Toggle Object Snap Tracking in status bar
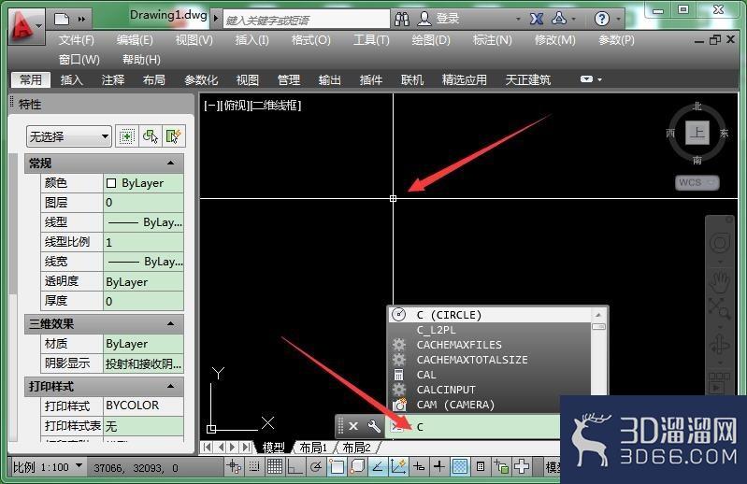This screenshot has width=747, height=484. coord(378,467)
